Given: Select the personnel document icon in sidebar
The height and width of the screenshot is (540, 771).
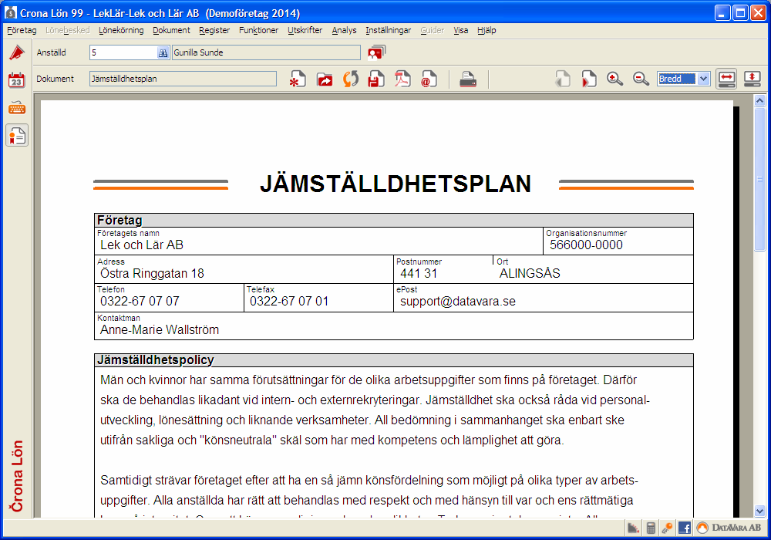Looking at the screenshot, I should click(17, 136).
